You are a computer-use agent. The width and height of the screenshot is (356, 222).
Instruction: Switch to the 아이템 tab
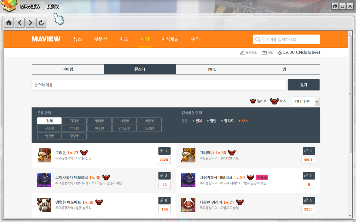coord(67,69)
